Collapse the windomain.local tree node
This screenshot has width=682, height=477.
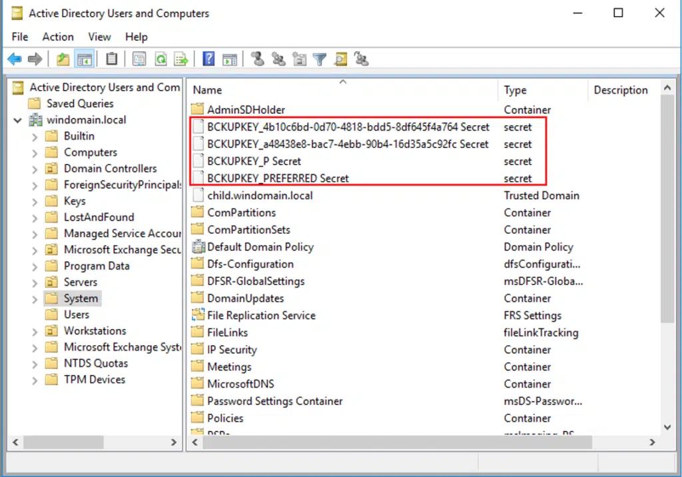pos(18,120)
